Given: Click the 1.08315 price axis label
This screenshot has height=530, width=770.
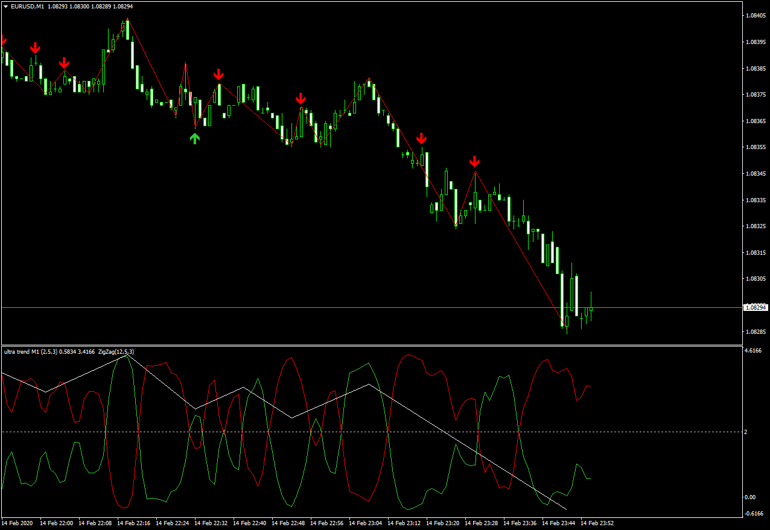Looking at the screenshot, I should point(756,253).
